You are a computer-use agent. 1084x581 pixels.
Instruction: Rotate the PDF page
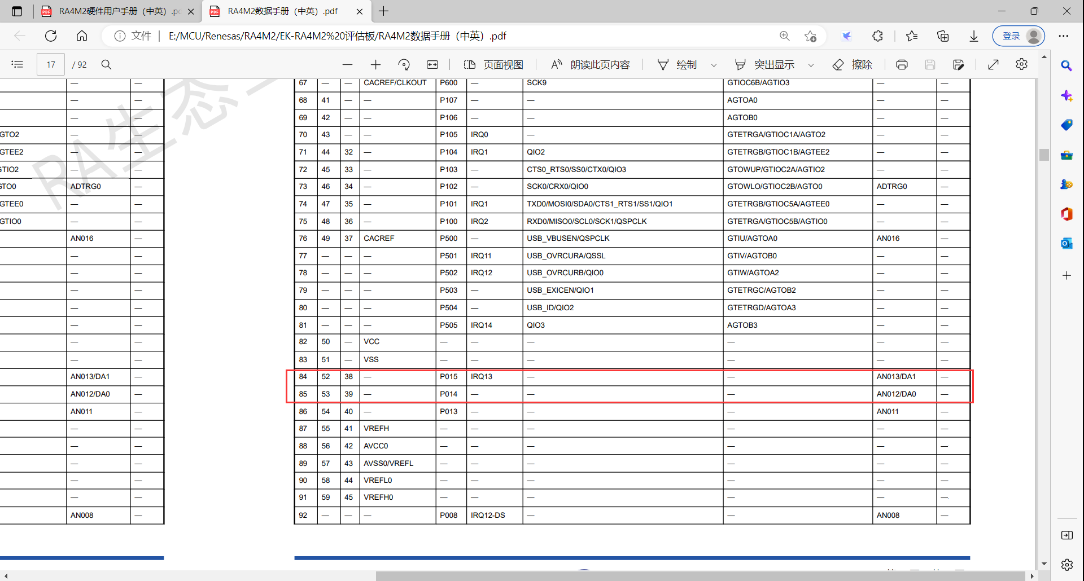404,64
